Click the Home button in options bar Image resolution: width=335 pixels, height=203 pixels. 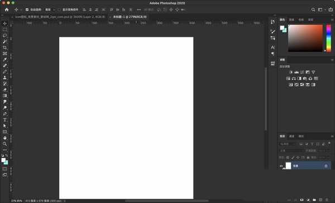tap(7, 10)
